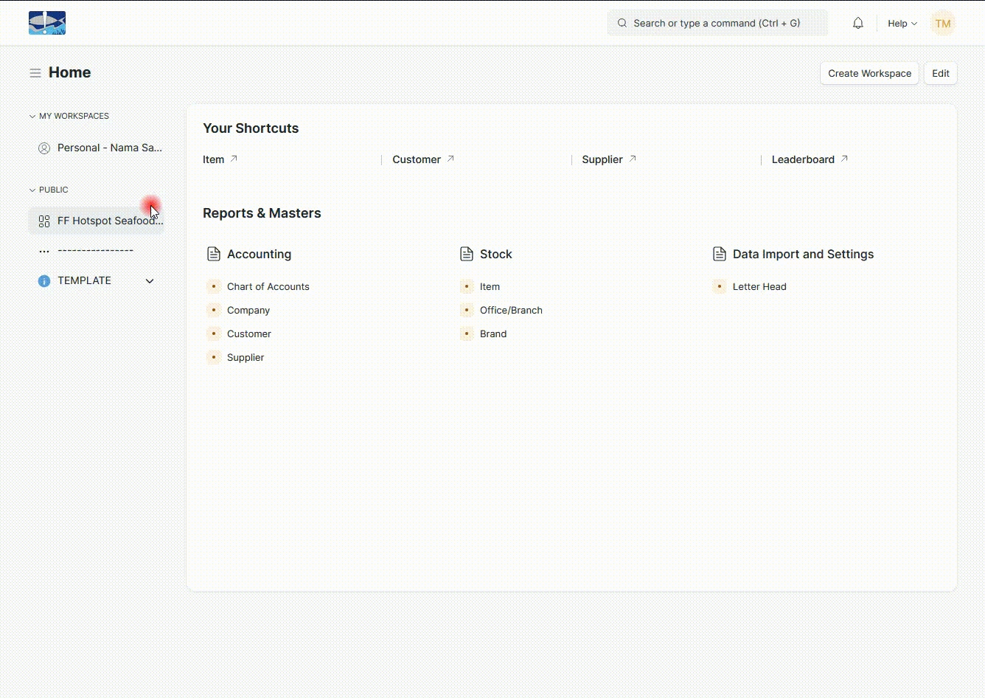This screenshot has height=698, width=985.
Task: Click the TEMPLATE blue info icon
Action: pyautogui.click(x=44, y=281)
